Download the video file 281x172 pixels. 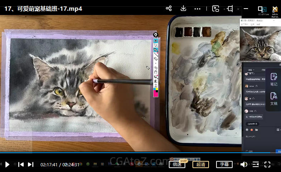coord(183,9)
